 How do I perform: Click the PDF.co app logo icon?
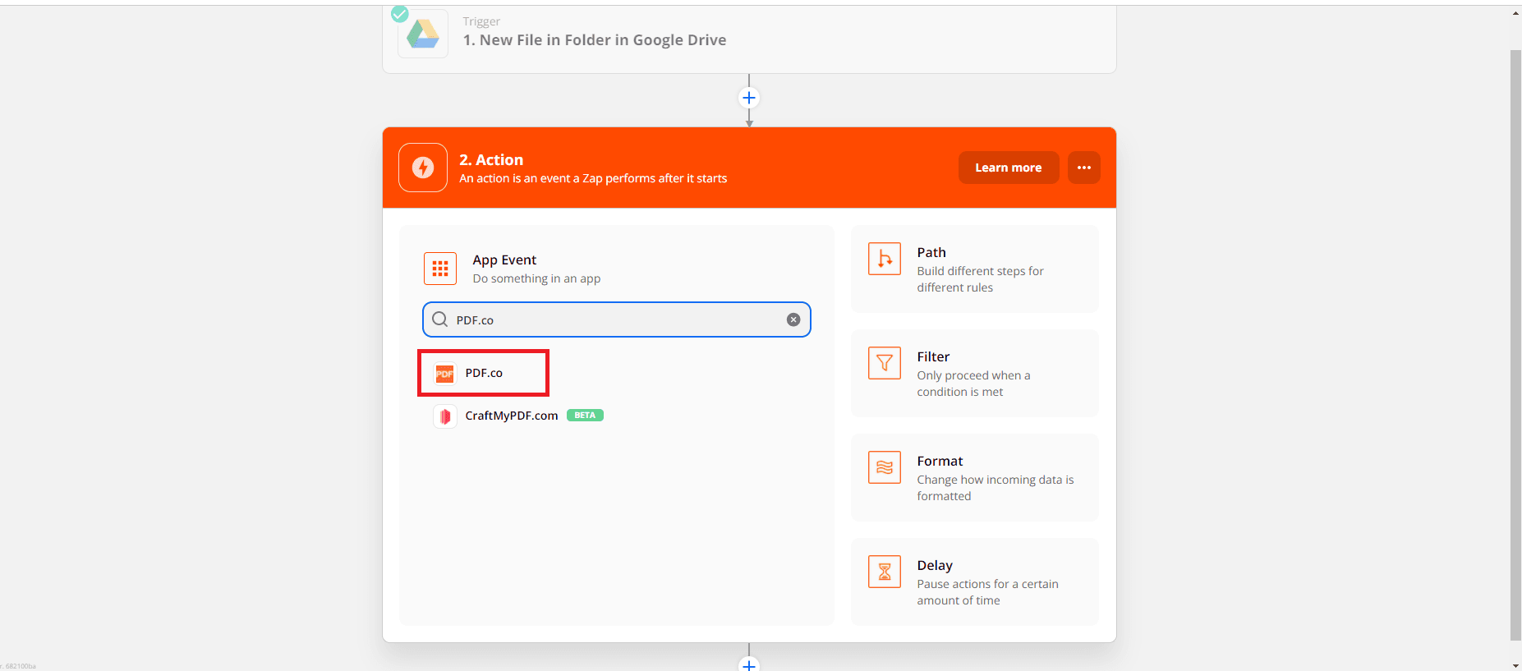pos(444,374)
